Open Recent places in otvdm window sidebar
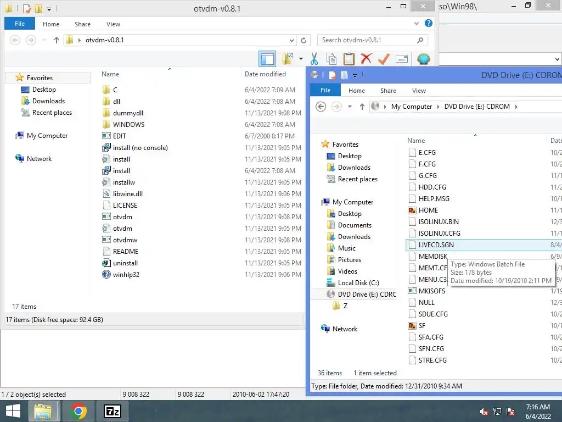 (x=52, y=113)
